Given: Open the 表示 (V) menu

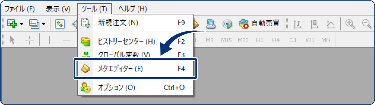Looking at the screenshot, I should pos(58,9).
